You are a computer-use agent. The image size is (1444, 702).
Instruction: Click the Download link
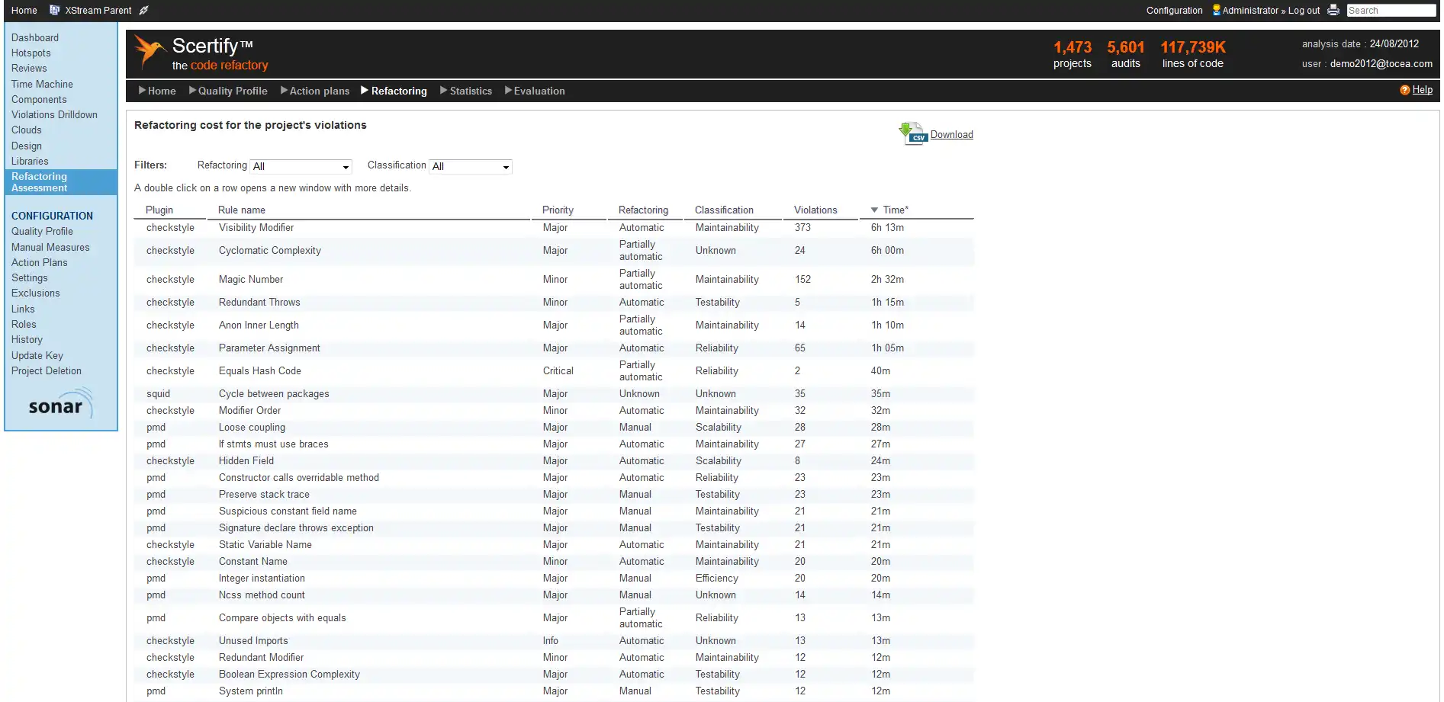pyautogui.click(x=951, y=134)
